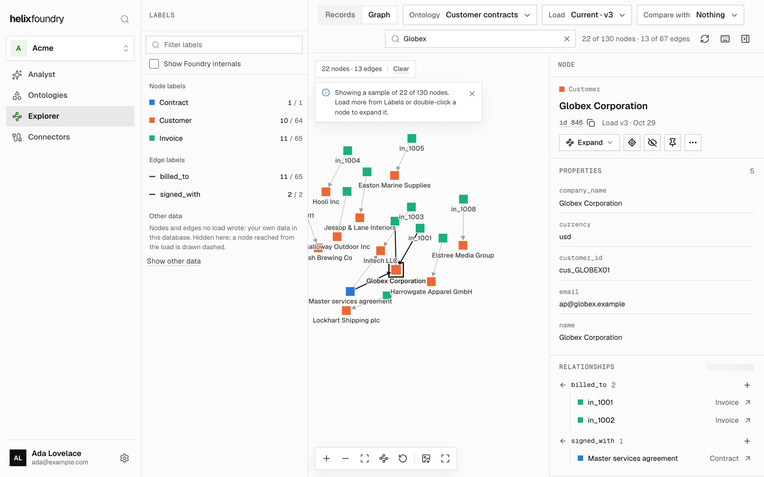Show keyboard shortcuts icon
The height and width of the screenshot is (477, 764).
[x=725, y=39]
